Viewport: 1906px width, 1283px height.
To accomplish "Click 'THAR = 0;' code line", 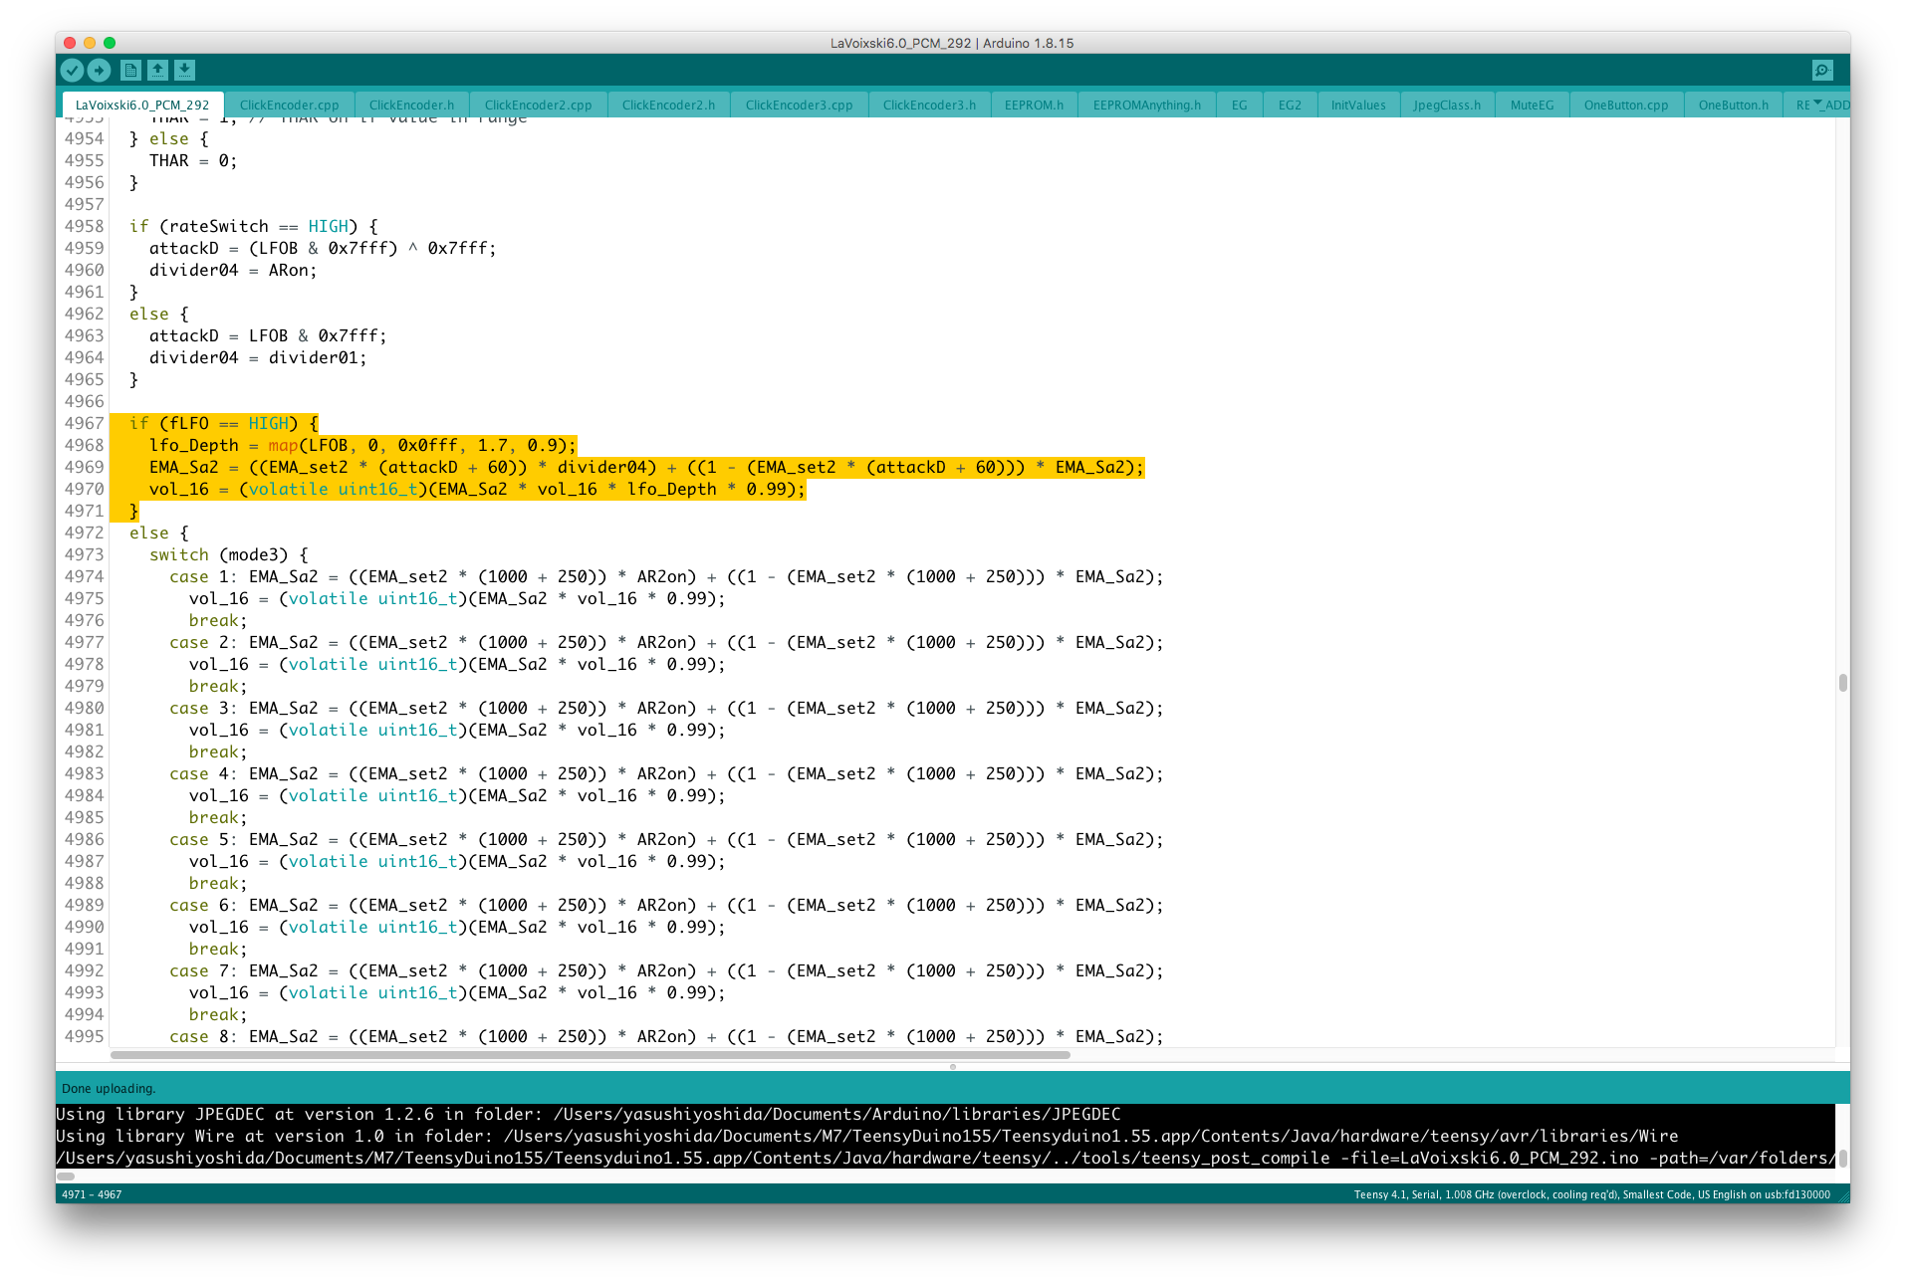I will point(193,160).
